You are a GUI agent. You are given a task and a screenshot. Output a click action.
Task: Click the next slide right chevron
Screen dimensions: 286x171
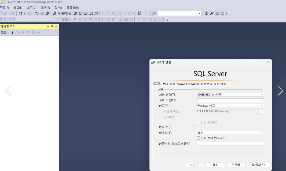[280, 91]
